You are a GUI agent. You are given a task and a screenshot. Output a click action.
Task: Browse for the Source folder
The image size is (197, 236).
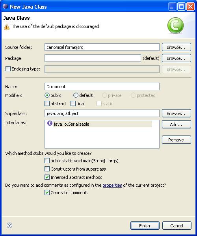coord(177,47)
